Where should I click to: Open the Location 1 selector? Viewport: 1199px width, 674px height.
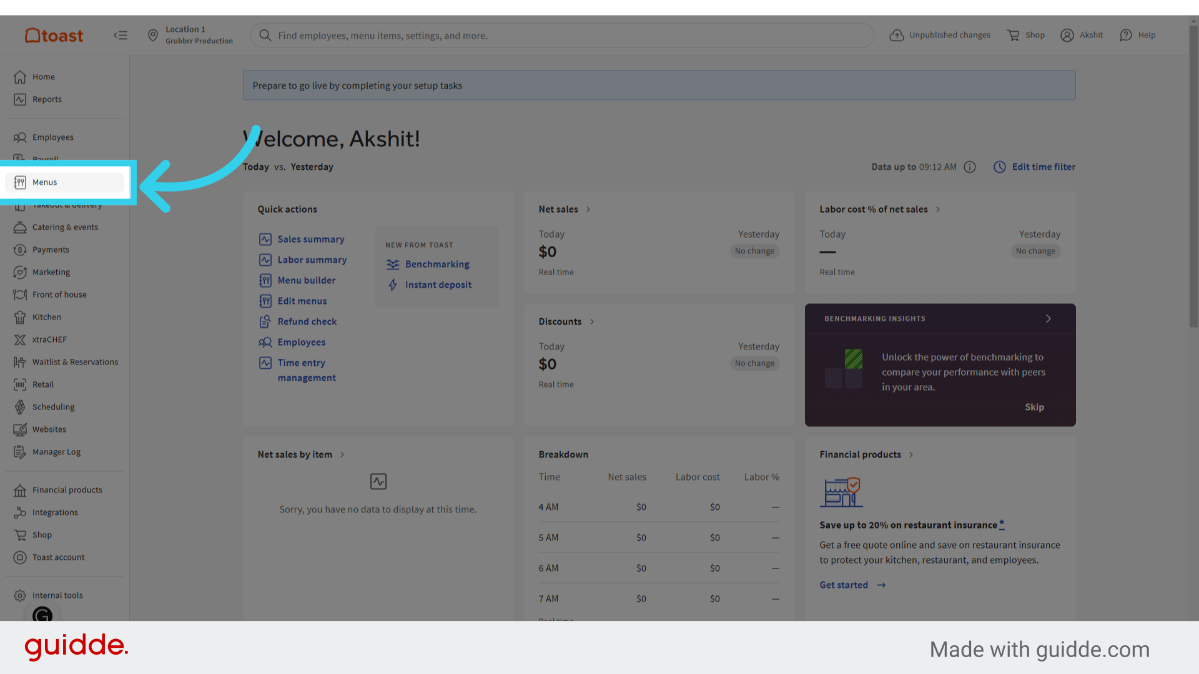click(x=190, y=36)
